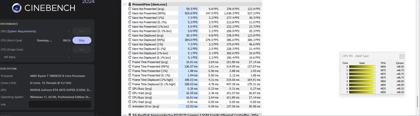This screenshot has width=420, height=116.
Task: Click the x48.25 multiplier of Core 6
Action: coord(400,89)
